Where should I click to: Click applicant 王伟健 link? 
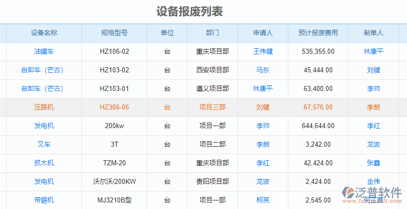pos(263,51)
